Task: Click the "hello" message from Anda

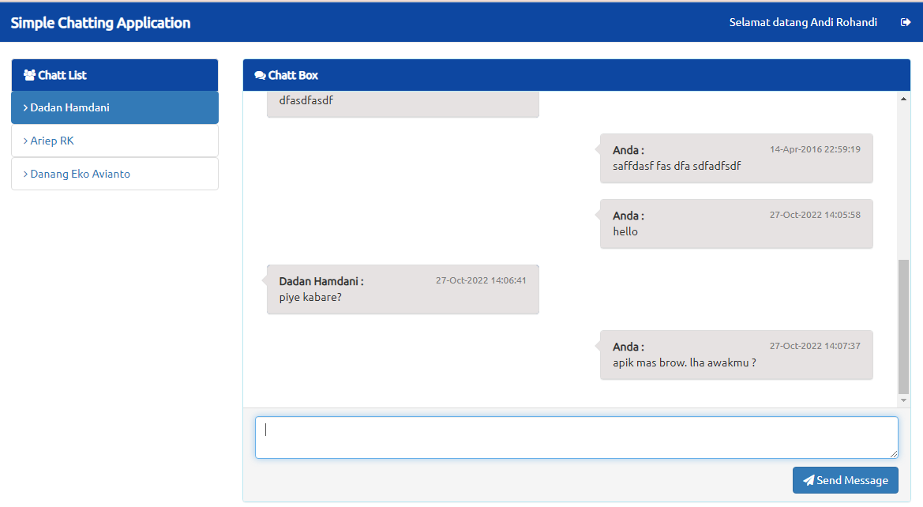Action: click(736, 224)
